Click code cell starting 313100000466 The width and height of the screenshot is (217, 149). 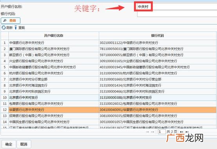point(157,92)
